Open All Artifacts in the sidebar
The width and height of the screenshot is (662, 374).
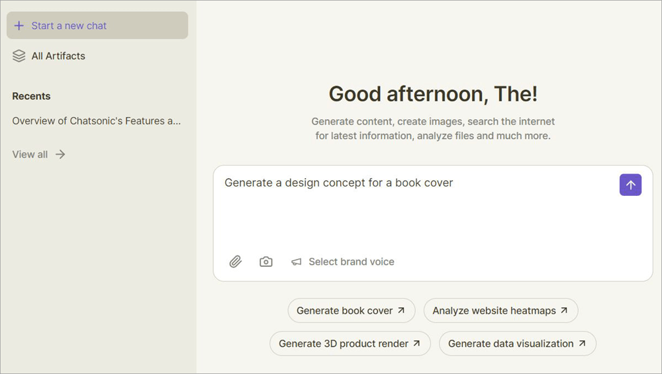click(x=58, y=56)
